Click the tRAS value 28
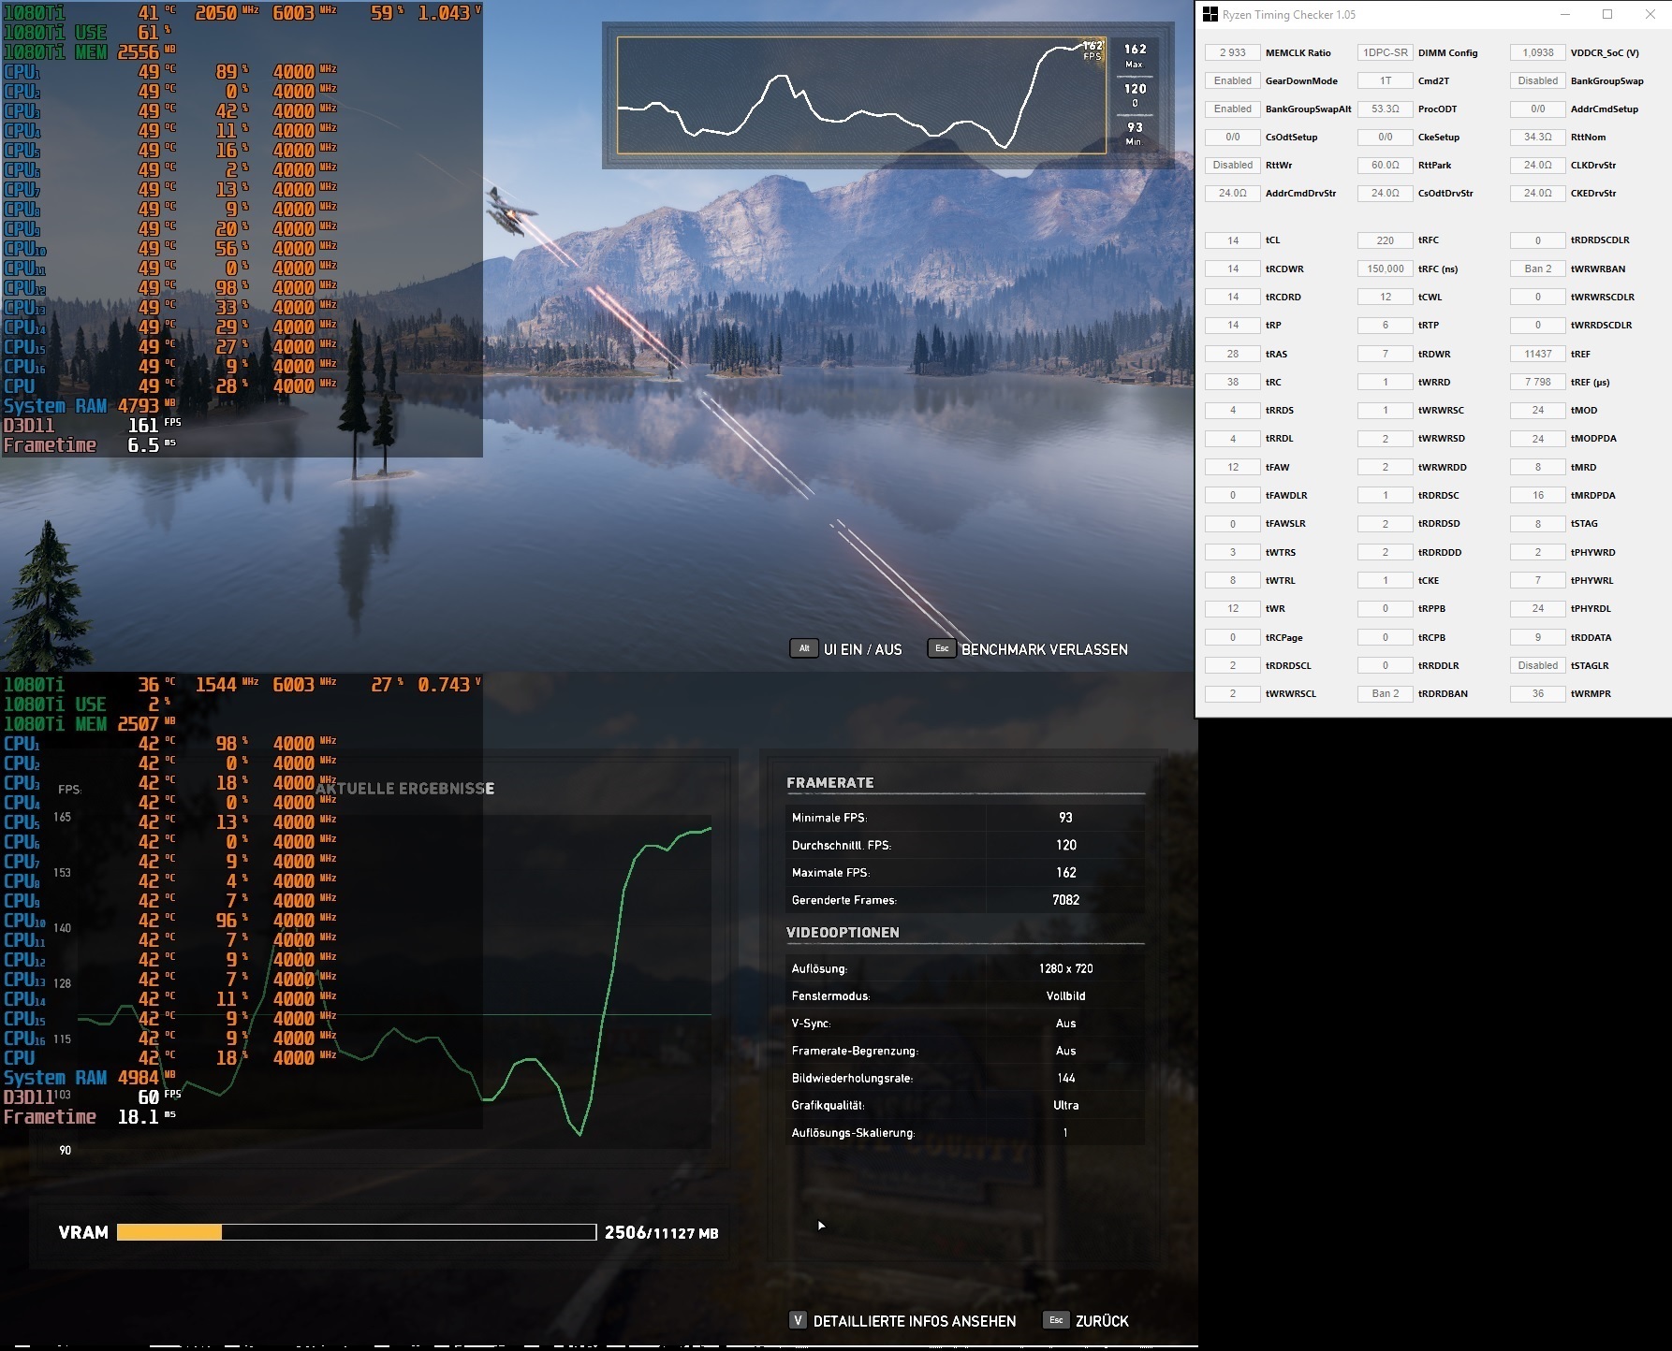Image resolution: width=1672 pixels, height=1351 pixels. pos(1233,354)
